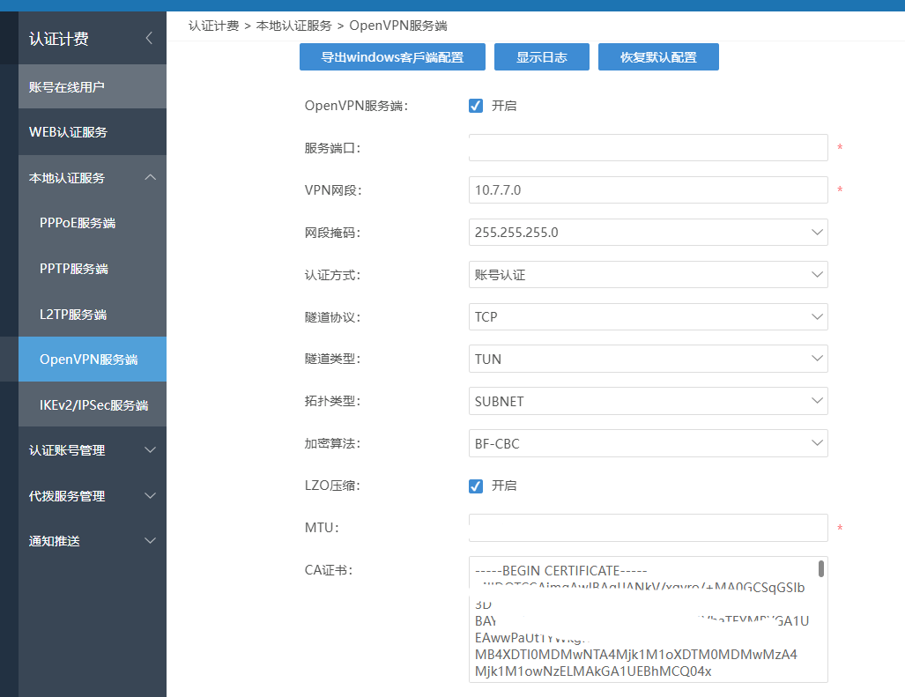Click 导出windows客户端配置 button

(x=392, y=57)
